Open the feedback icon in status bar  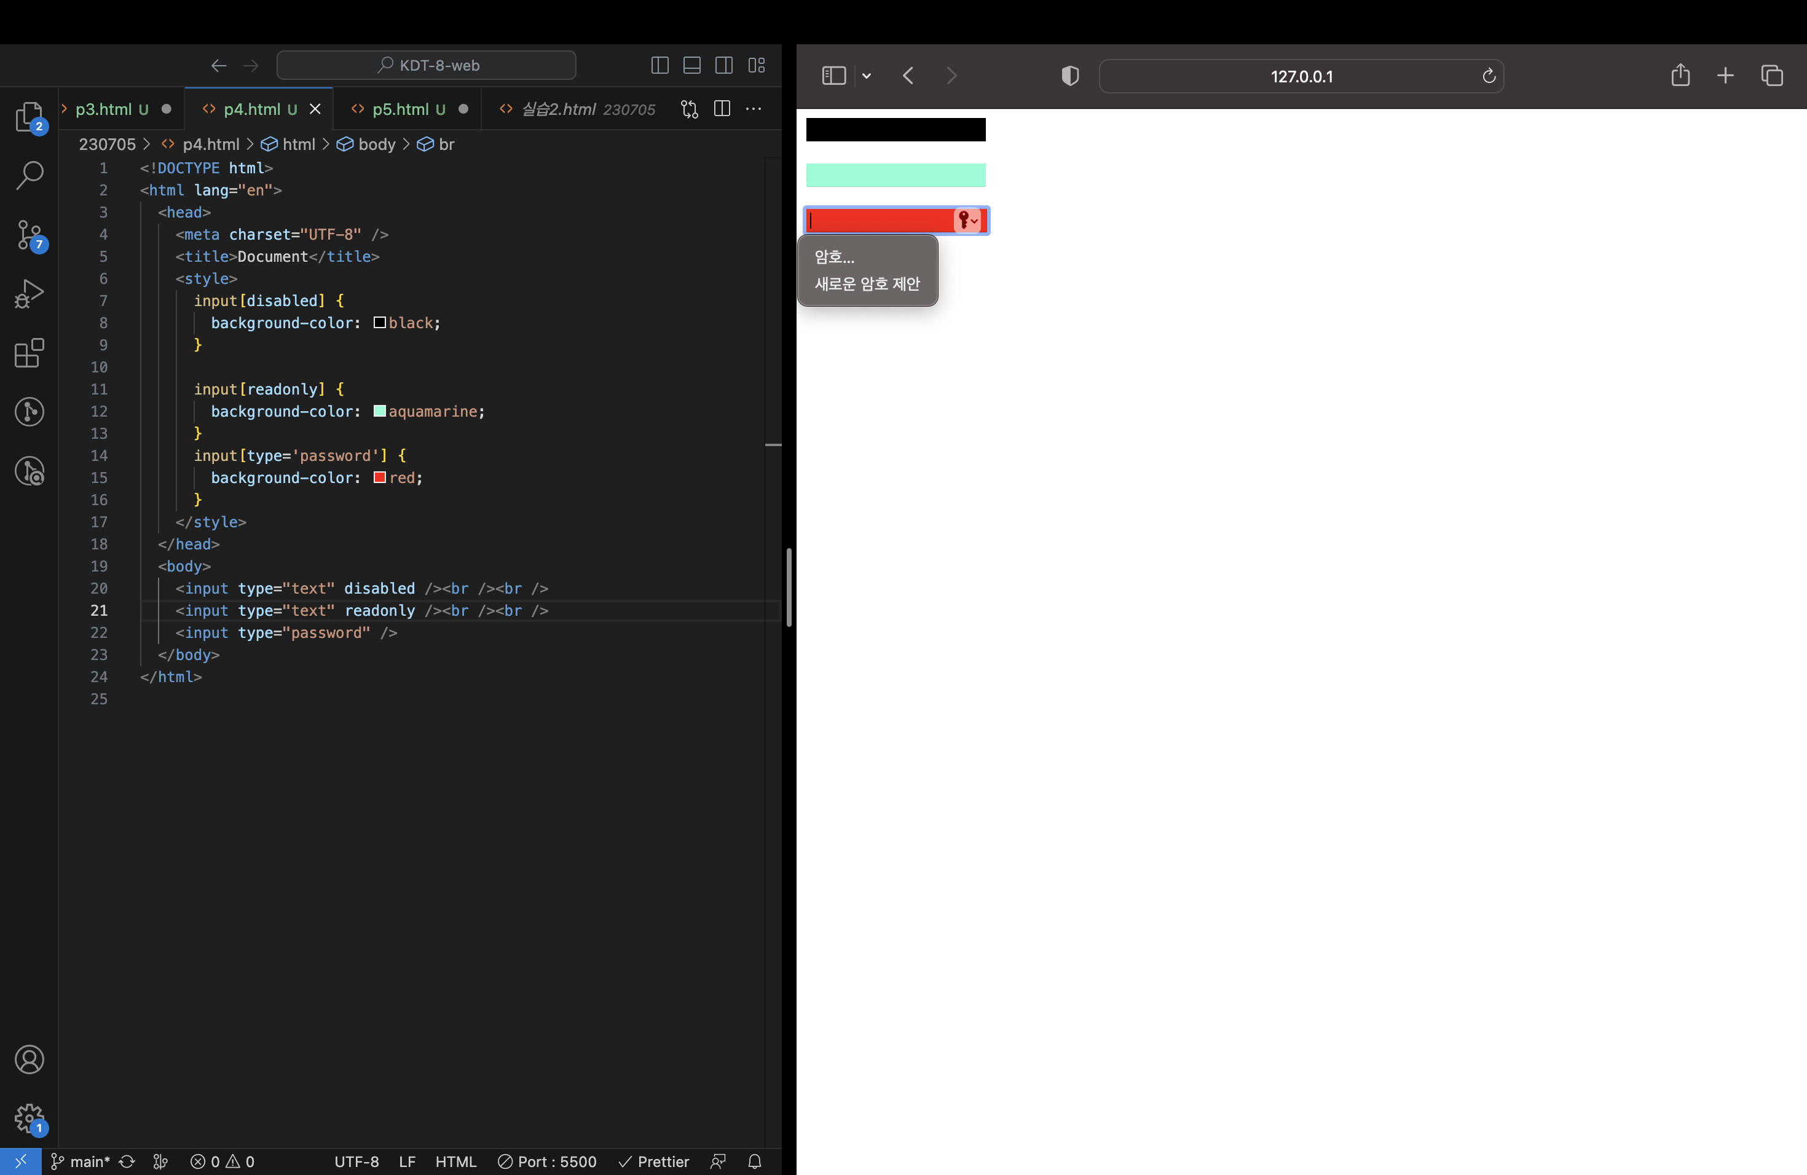click(718, 1161)
